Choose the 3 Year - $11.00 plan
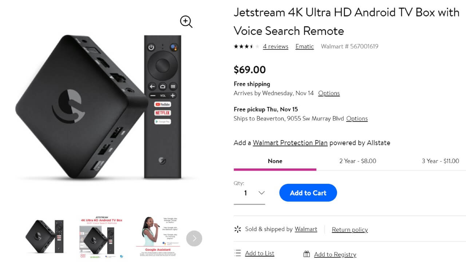Screen dimensions: 466x262 [440, 161]
